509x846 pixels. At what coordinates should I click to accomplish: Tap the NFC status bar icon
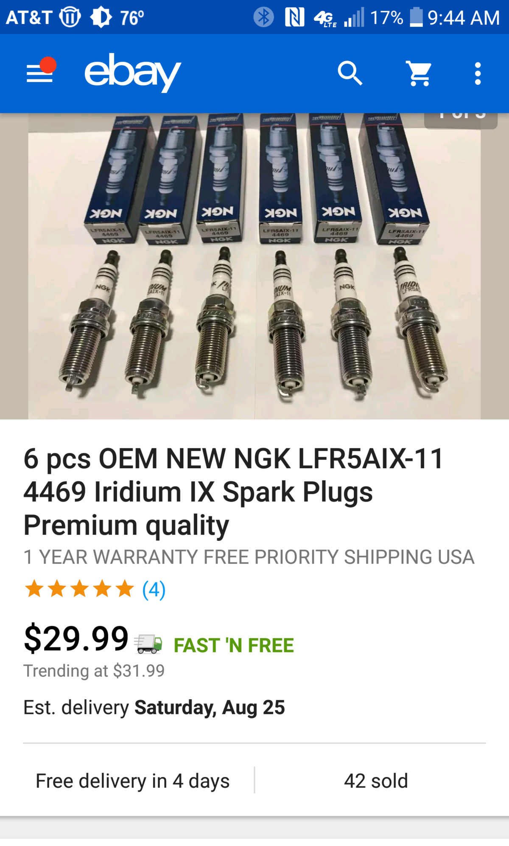point(294,17)
